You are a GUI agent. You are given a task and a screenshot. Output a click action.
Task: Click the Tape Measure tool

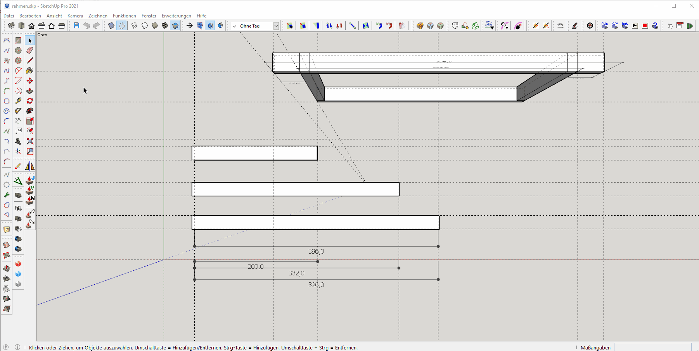18,101
